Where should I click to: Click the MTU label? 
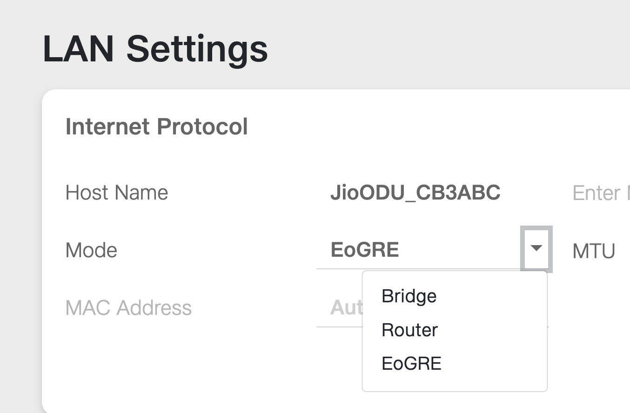[594, 251]
